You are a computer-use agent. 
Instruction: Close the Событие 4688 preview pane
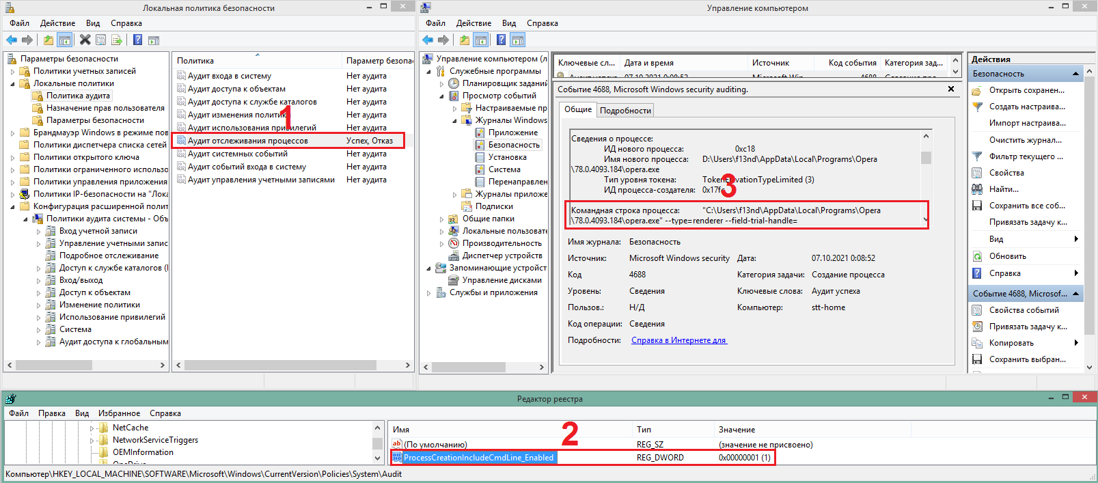pos(951,89)
